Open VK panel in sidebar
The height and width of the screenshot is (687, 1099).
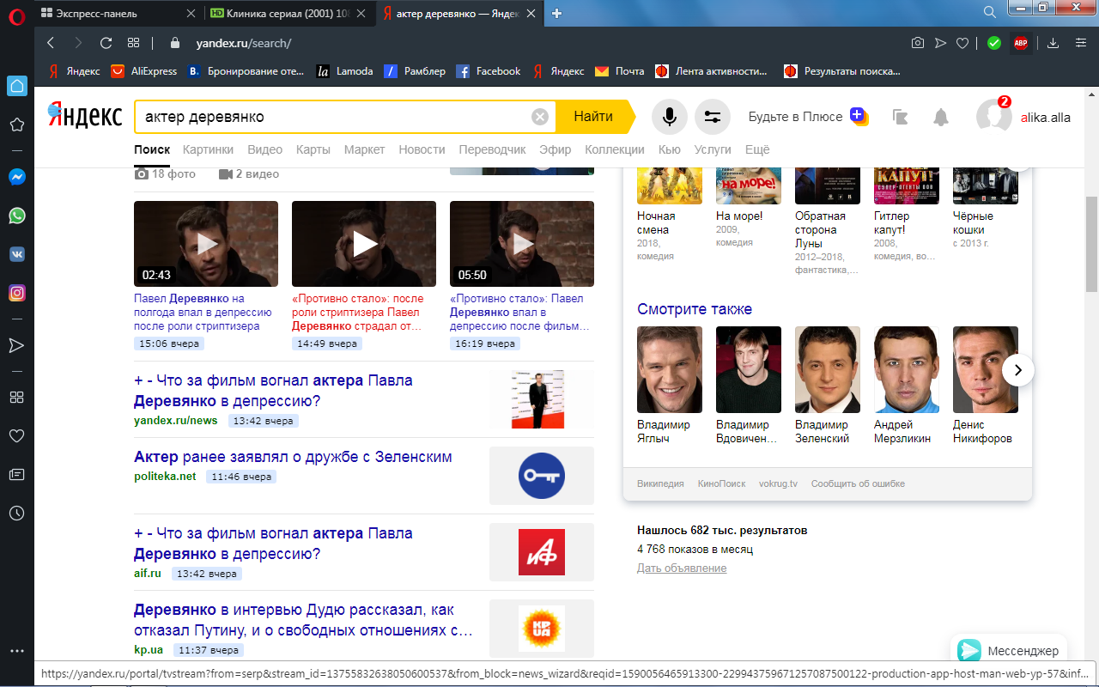(16, 254)
